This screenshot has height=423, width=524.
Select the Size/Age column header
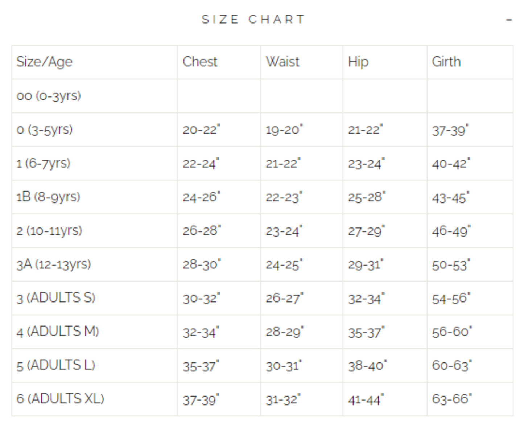tap(44, 62)
